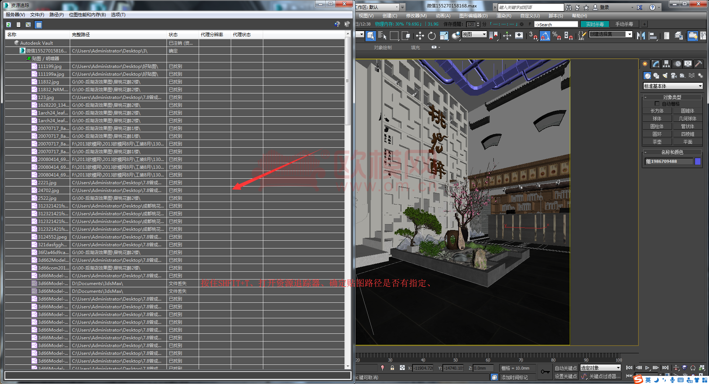Open the Modify panel tab
The height and width of the screenshot is (384, 709).
tap(656, 64)
